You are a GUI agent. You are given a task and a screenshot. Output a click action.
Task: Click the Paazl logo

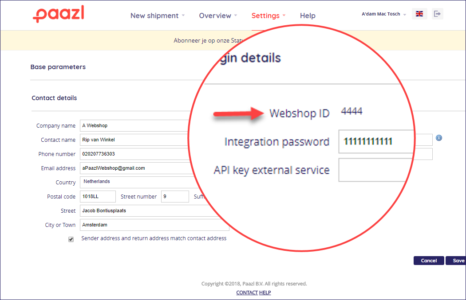point(59,14)
